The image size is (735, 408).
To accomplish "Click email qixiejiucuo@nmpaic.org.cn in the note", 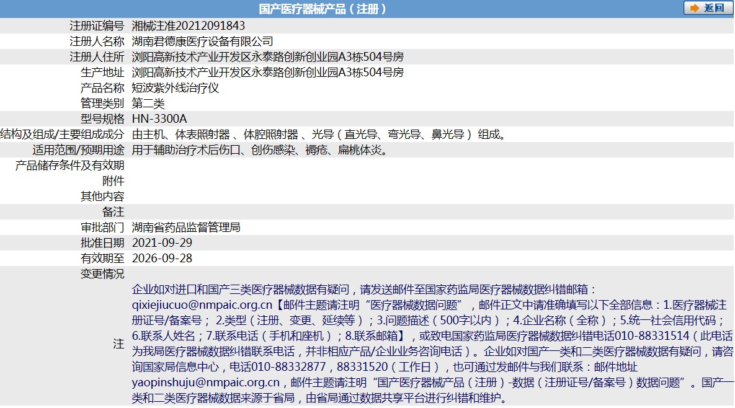I will pos(202,305).
